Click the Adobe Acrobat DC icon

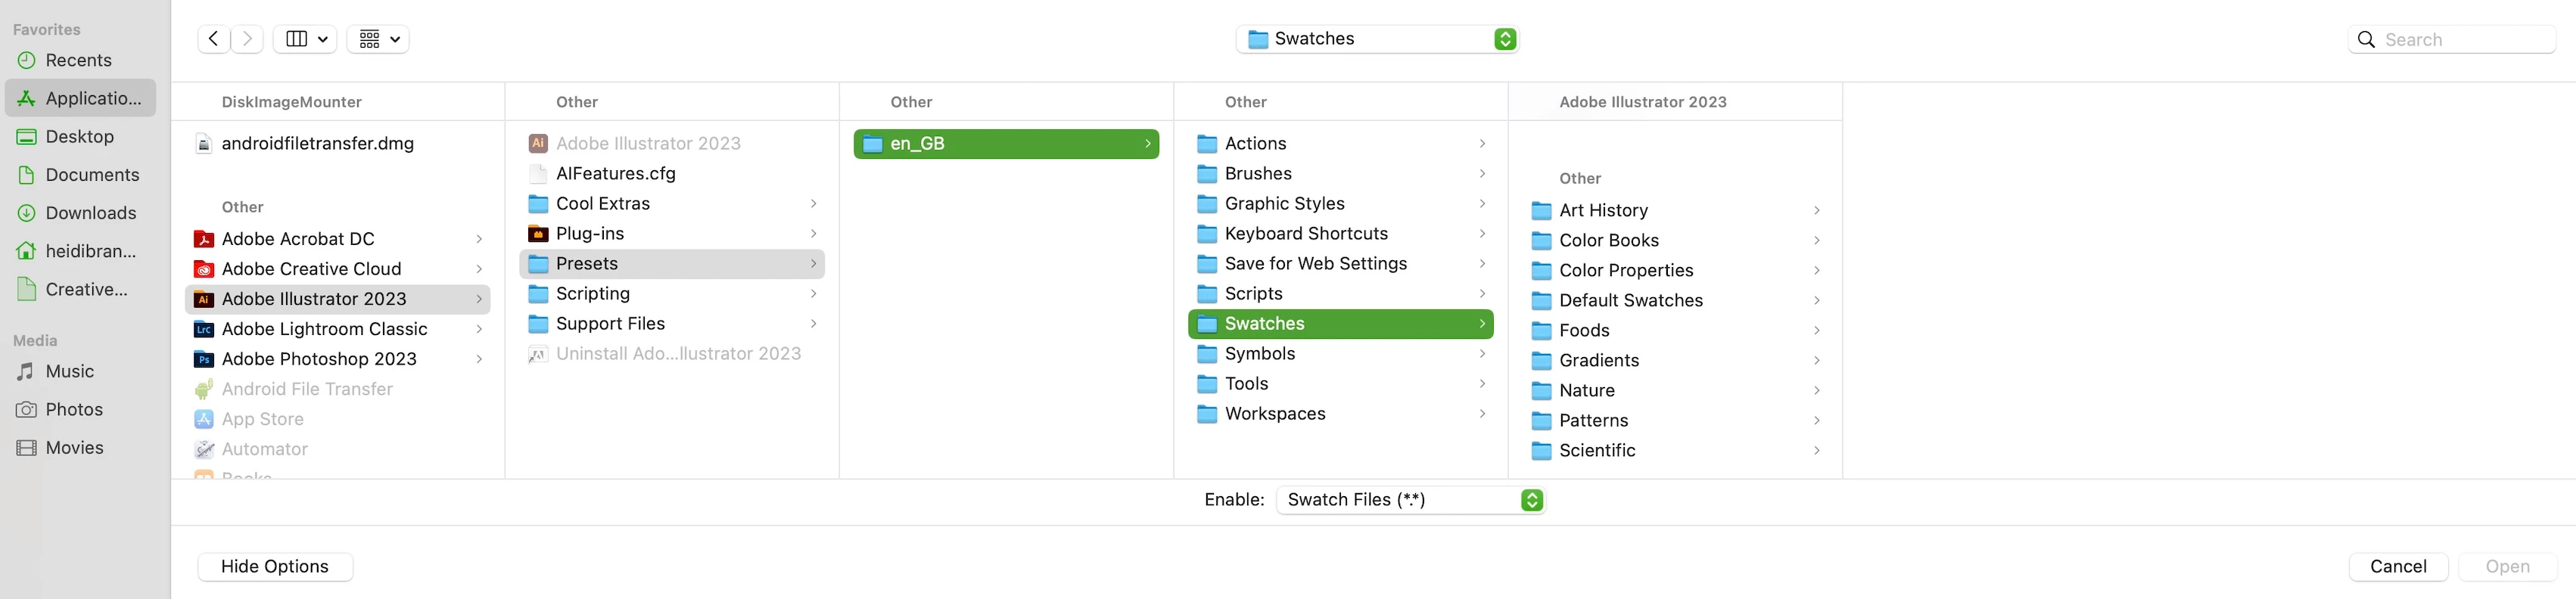tap(204, 239)
